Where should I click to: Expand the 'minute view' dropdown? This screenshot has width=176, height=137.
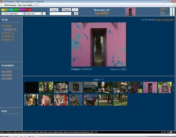click(x=33, y=14)
